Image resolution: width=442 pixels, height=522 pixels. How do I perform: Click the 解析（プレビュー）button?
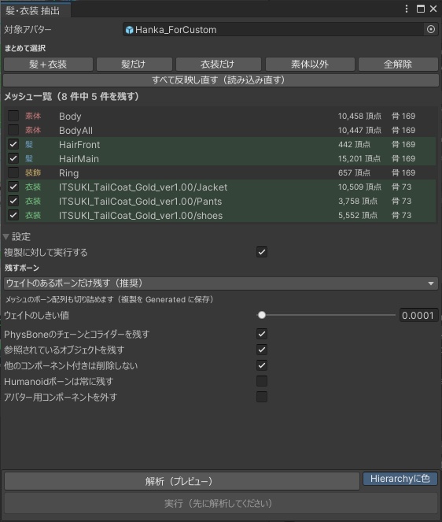pyautogui.click(x=182, y=481)
